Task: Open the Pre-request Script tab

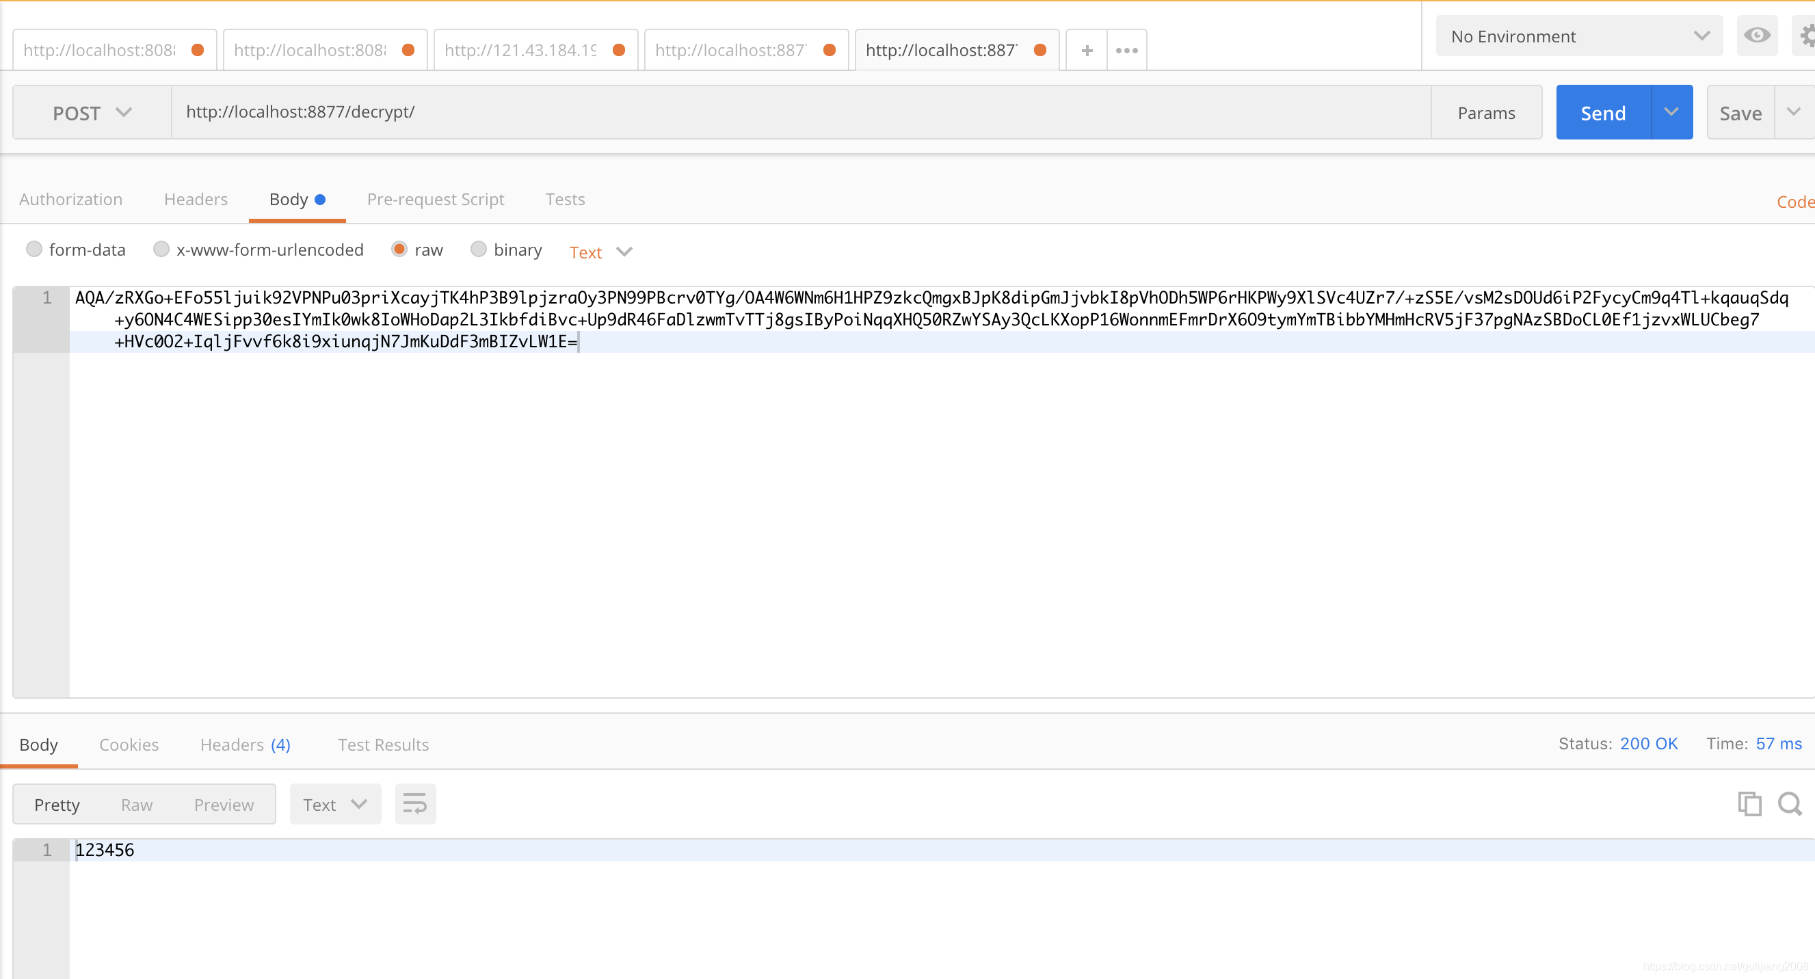Action: (436, 200)
